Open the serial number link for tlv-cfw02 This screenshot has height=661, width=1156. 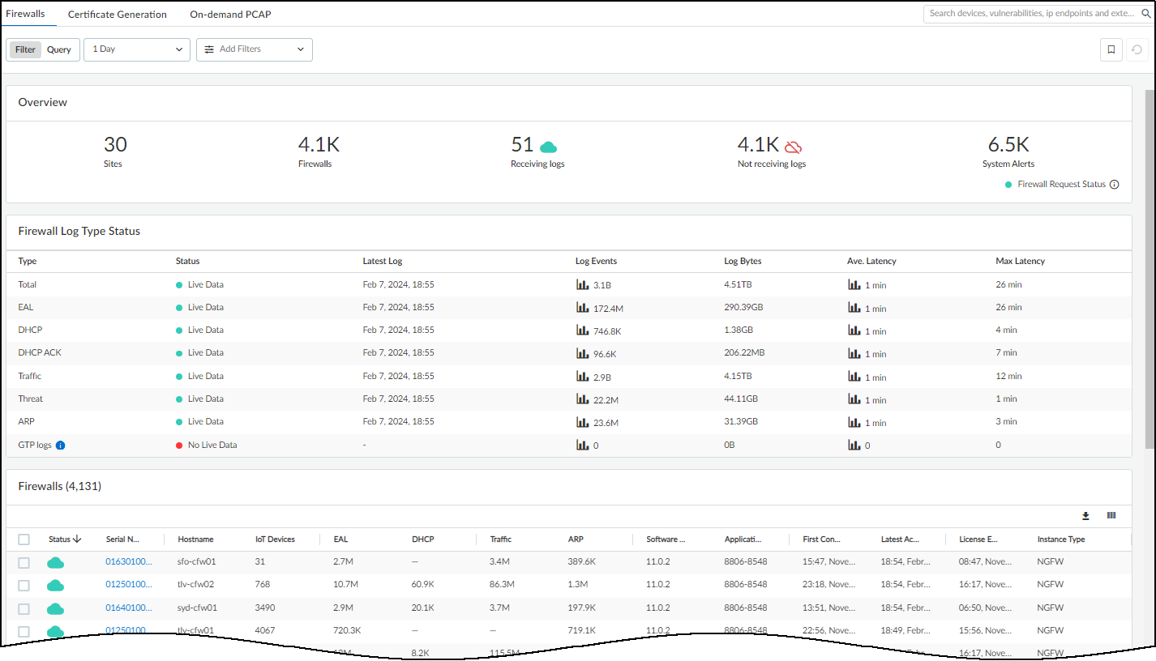tap(128, 585)
